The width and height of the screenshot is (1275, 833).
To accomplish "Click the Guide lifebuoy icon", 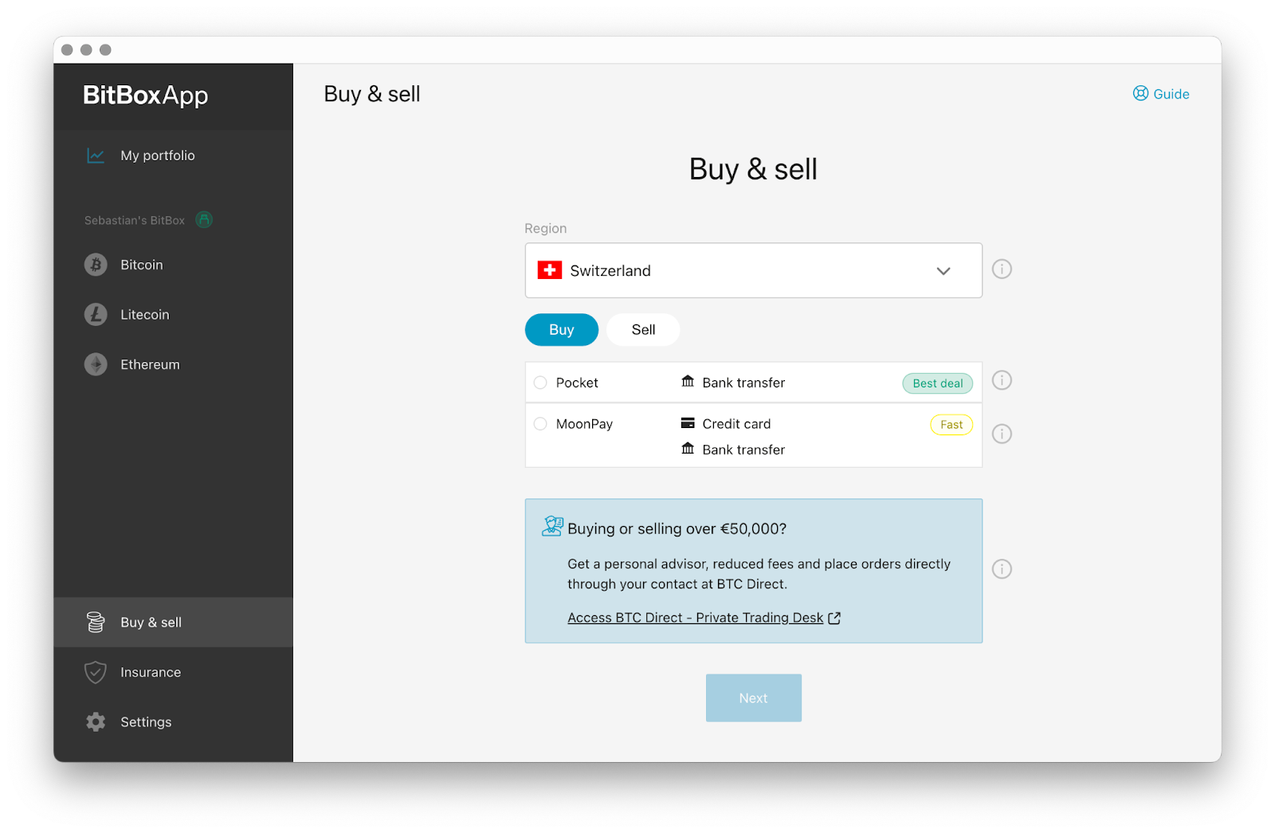I will (1140, 93).
